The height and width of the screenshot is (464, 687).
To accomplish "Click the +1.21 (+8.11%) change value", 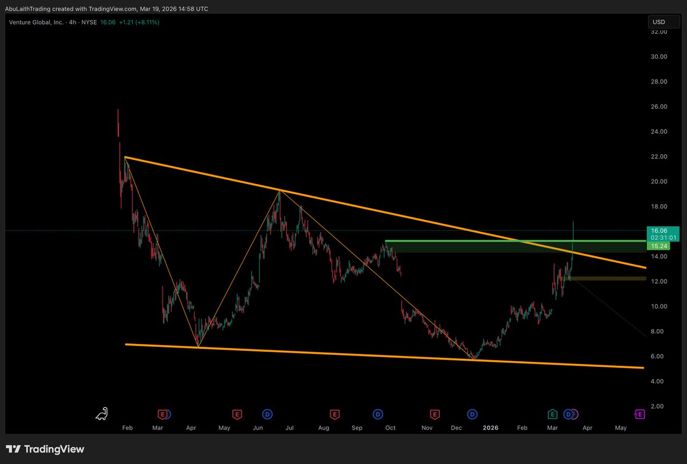I will [x=139, y=22].
